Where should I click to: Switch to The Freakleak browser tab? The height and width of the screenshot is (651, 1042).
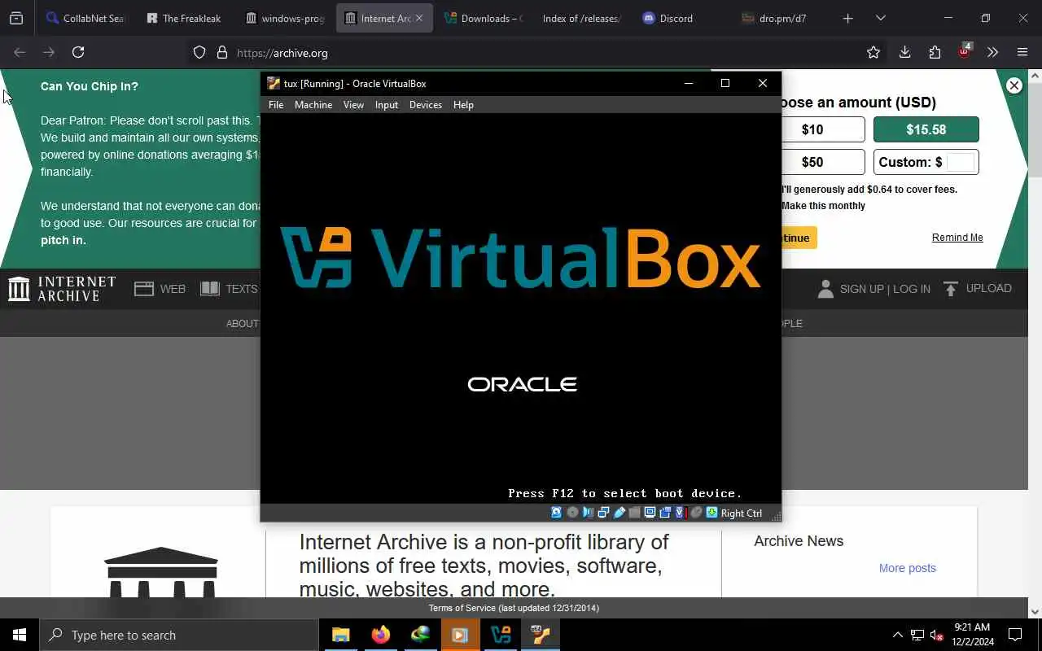coord(186,18)
